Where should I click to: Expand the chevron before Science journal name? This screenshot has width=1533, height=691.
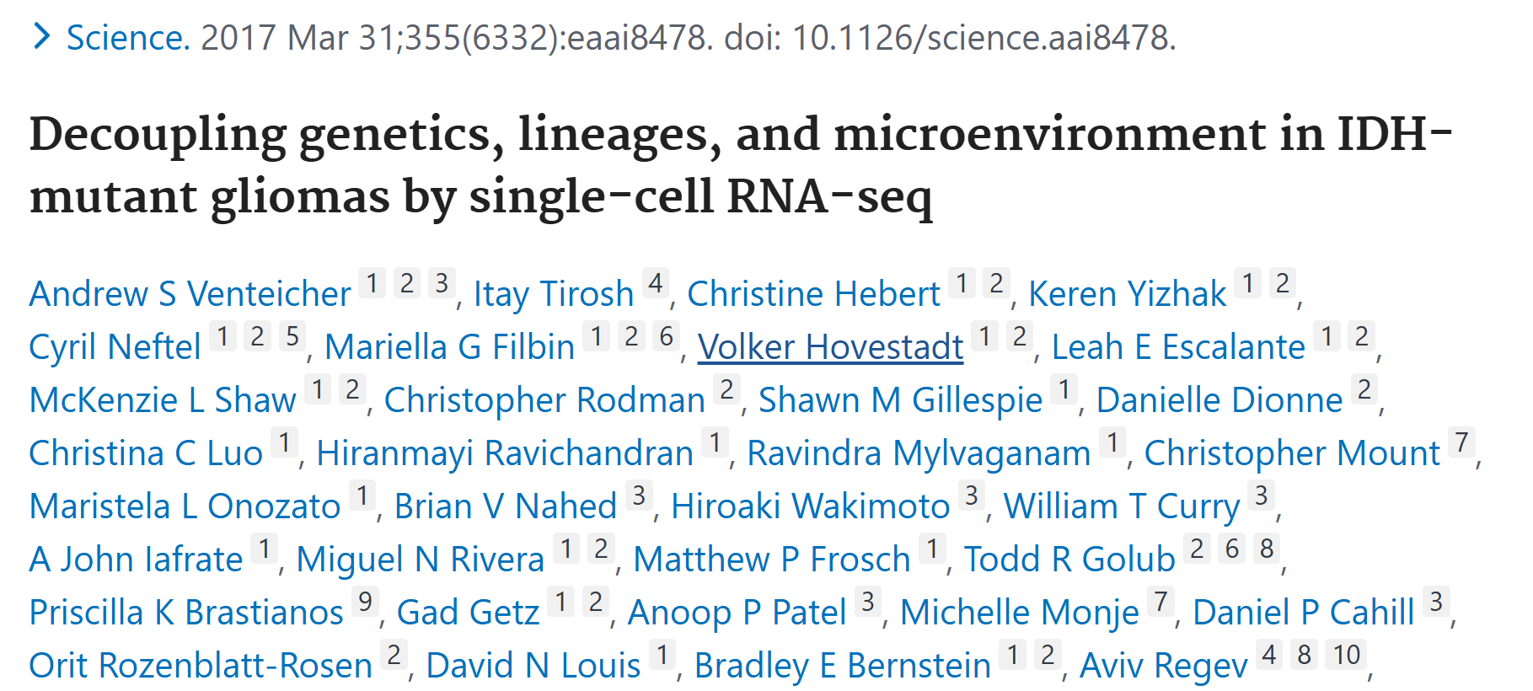40,36
